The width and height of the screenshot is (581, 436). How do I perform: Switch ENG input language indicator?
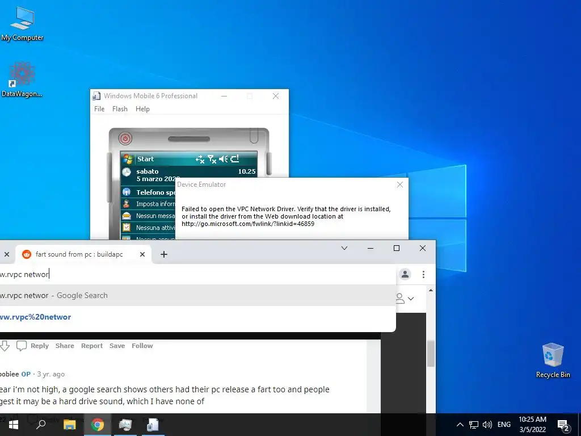504,425
